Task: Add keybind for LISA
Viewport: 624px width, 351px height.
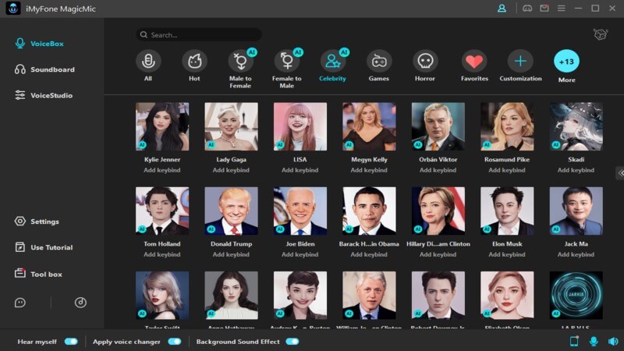Action: 300,170
